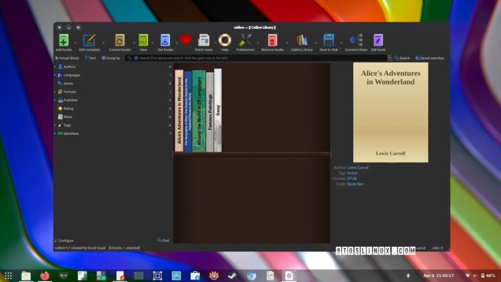The width and height of the screenshot is (501, 282).
Task: Click the Edit book toolbar icon
Action: pos(378,41)
